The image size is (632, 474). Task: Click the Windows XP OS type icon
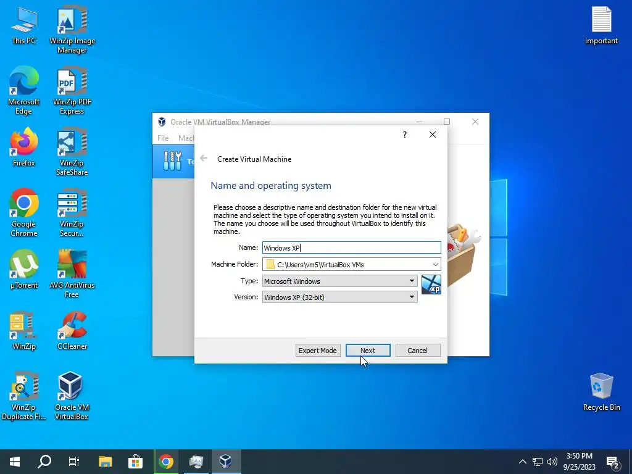pyautogui.click(x=431, y=285)
